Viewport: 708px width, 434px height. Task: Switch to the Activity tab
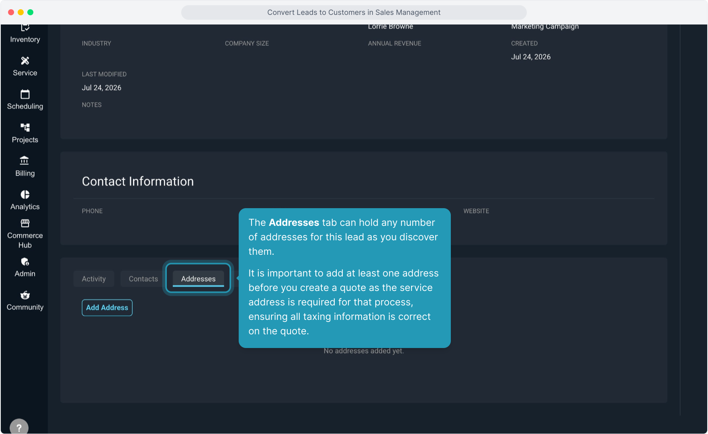point(94,279)
